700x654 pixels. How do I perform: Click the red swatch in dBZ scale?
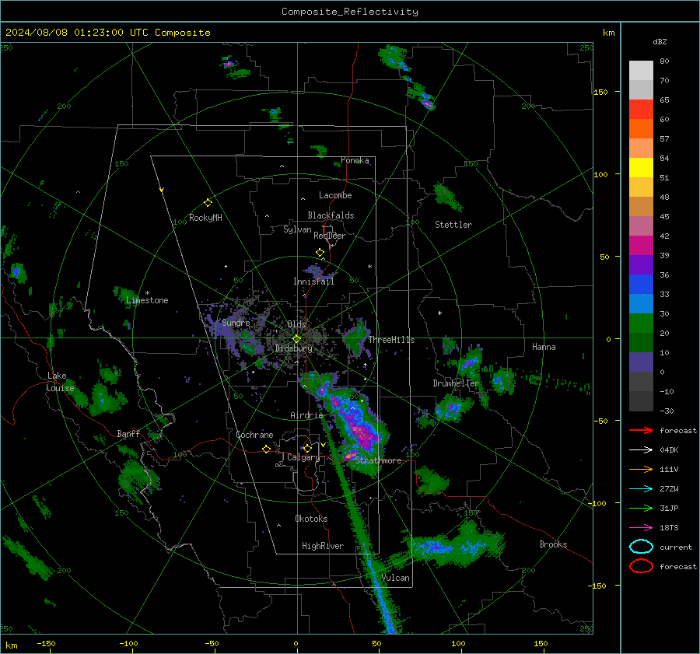pos(641,110)
